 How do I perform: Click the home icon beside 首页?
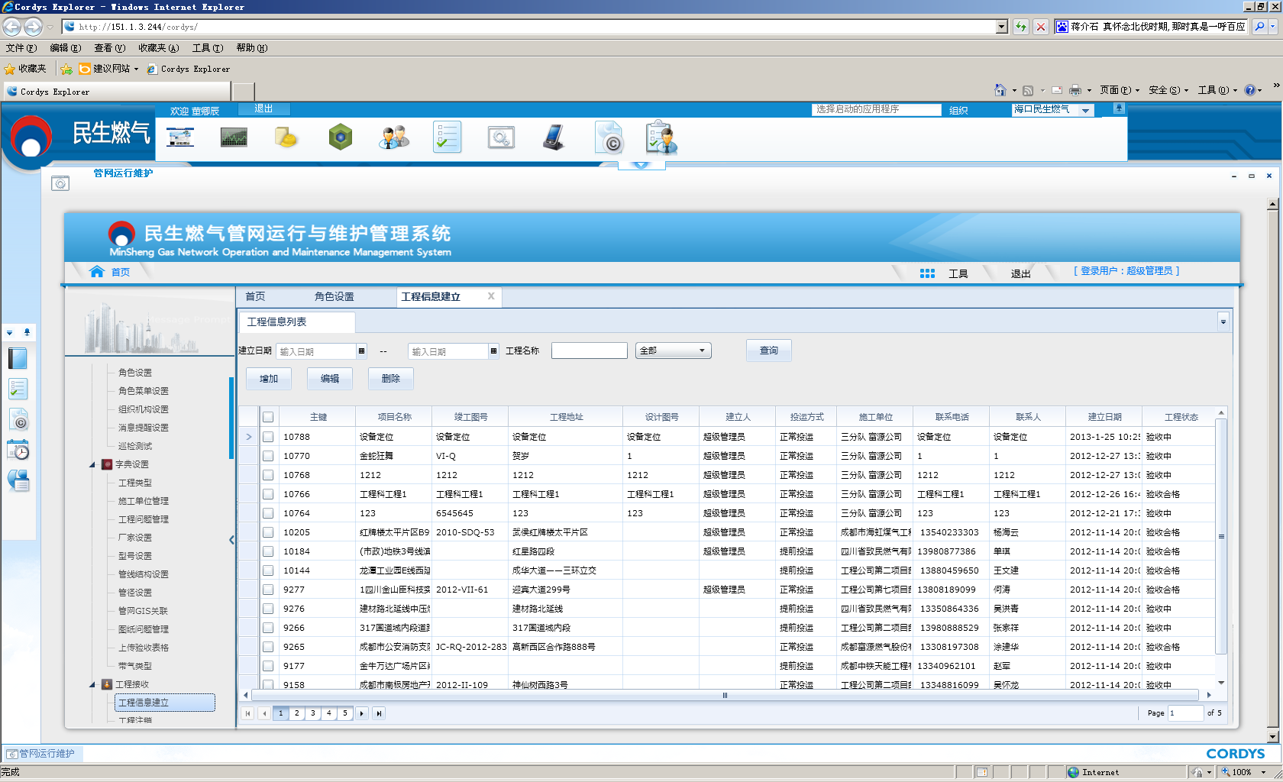pyautogui.click(x=97, y=272)
